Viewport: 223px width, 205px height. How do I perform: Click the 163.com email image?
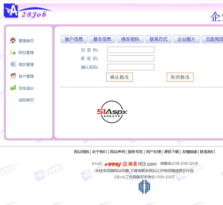click(x=130, y=164)
